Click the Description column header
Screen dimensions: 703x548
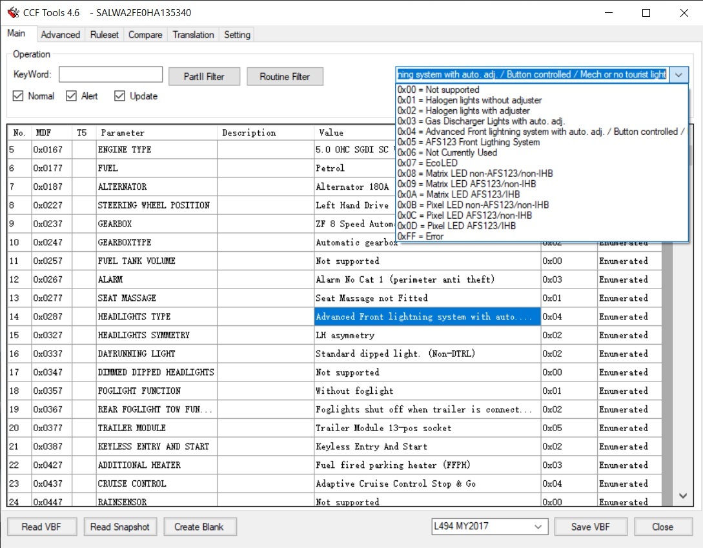pos(265,133)
